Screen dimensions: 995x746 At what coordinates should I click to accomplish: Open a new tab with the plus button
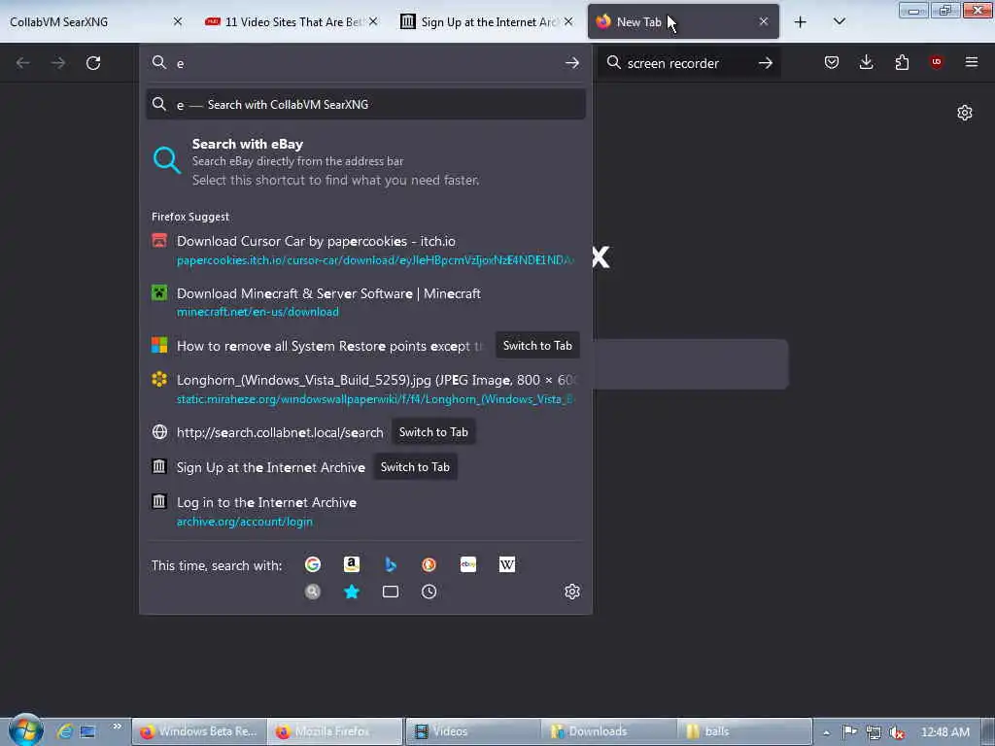(801, 22)
